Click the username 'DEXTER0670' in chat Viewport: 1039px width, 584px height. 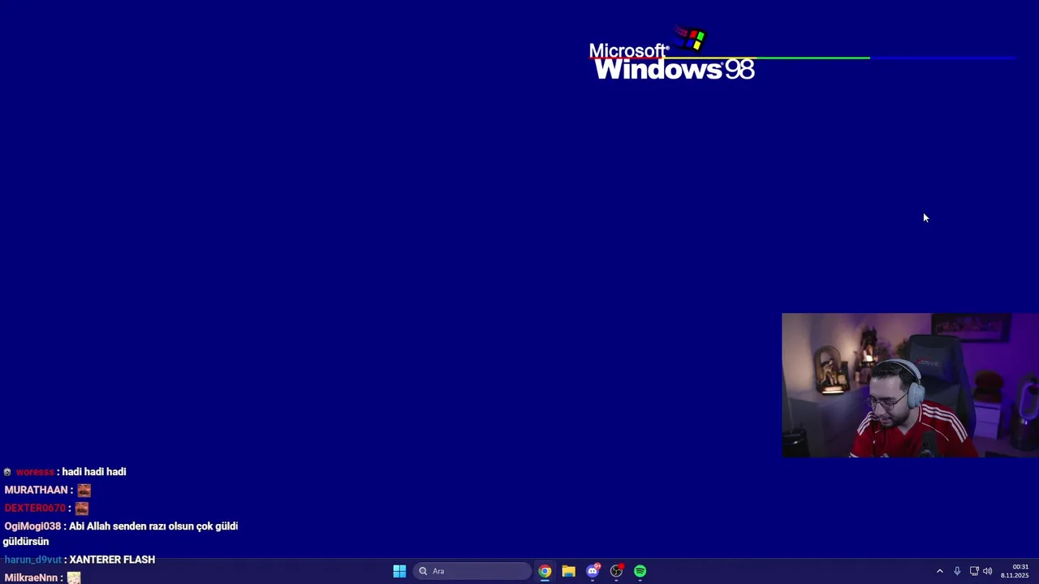[x=35, y=508]
